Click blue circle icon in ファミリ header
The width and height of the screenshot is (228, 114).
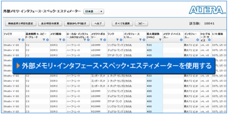[x=23, y=40]
